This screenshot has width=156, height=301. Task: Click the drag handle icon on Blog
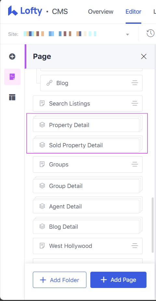pyautogui.click(x=135, y=83)
